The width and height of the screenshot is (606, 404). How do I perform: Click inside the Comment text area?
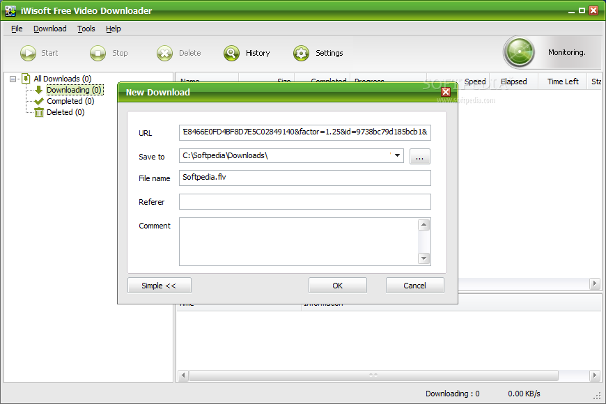298,242
